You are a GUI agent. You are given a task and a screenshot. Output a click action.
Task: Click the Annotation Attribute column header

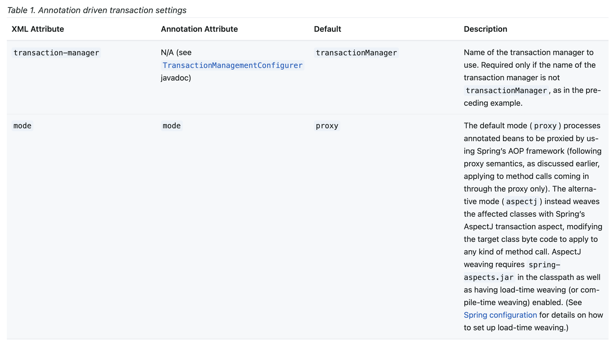(199, 29)
